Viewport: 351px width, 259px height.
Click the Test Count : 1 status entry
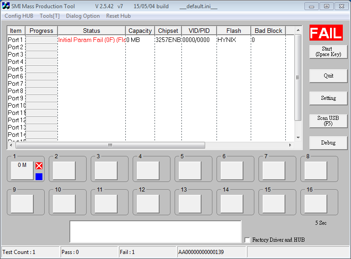pyautogui.click(x=19, y=252)
